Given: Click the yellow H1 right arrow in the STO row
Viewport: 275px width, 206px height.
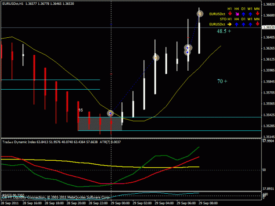Looking at the screenshot, I should coord(230,24).
